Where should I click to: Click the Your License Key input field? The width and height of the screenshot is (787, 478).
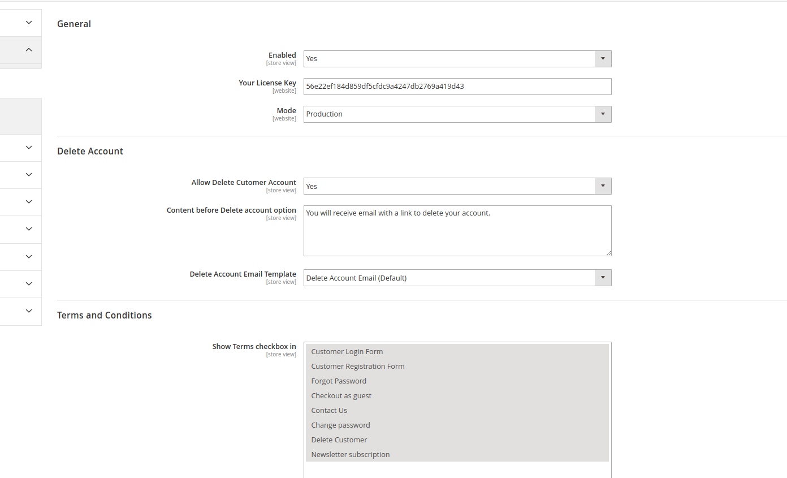tap(457, 87)
